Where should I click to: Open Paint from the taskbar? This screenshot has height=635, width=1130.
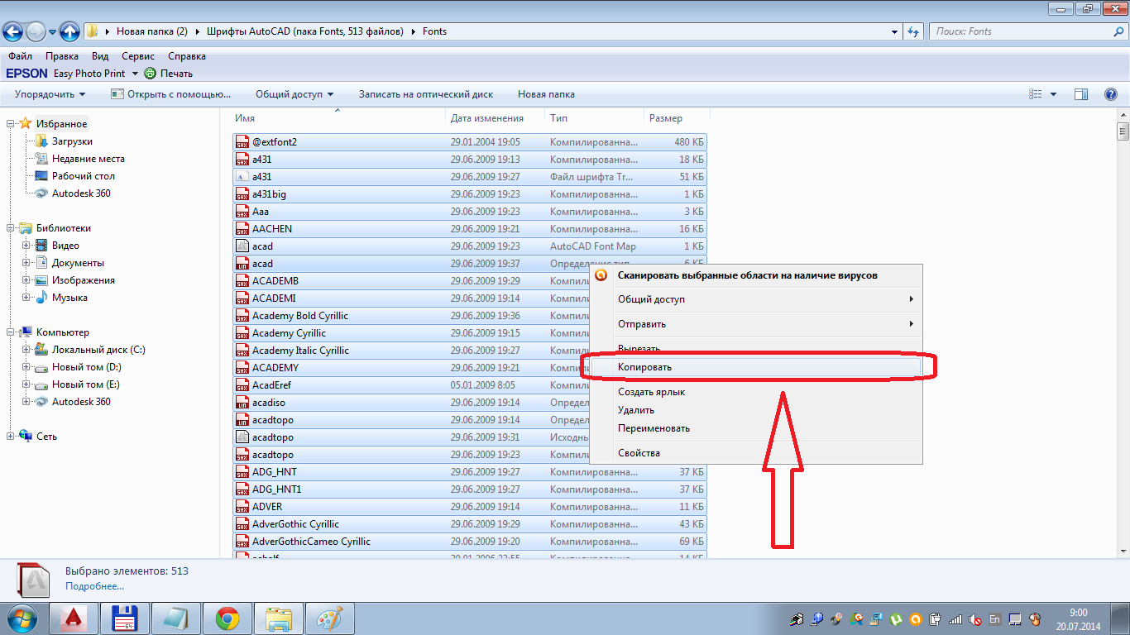(330, 618)
